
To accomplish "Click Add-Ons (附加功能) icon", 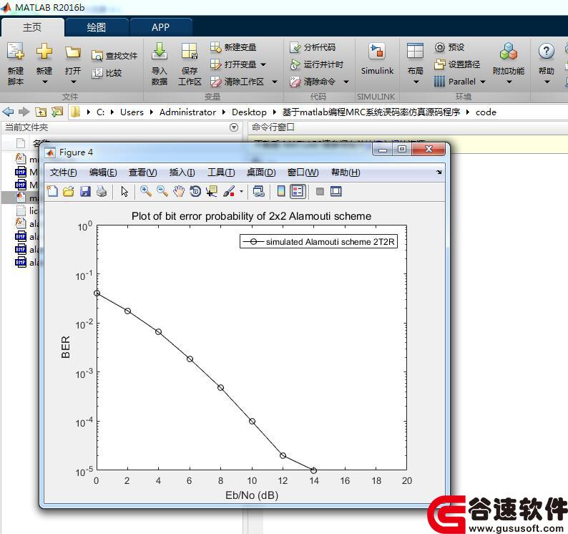I will pos(509,52).
